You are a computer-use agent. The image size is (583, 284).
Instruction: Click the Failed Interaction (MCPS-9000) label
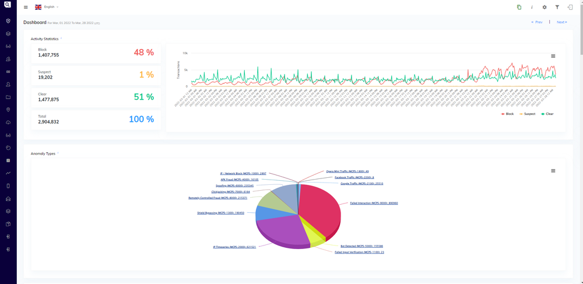point(374,203)
